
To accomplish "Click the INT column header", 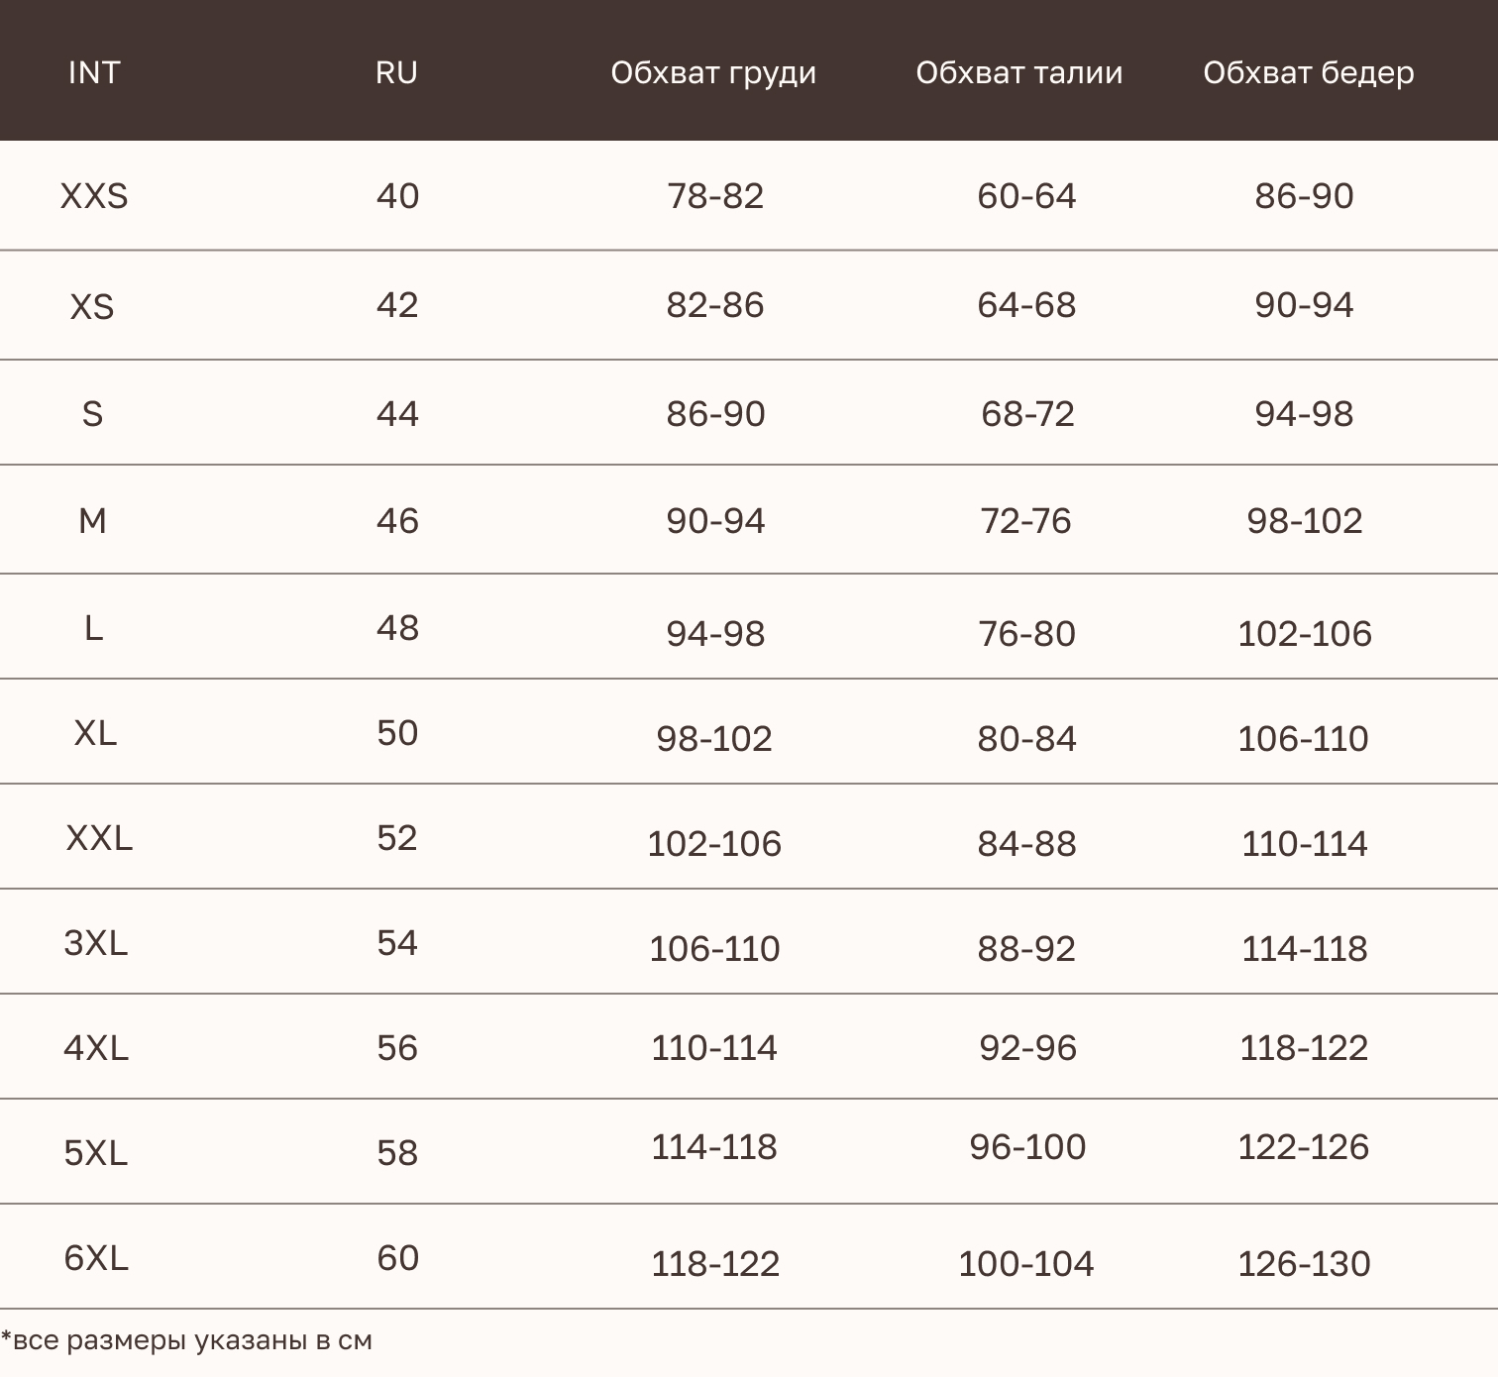I will click(x=94, y=72).
